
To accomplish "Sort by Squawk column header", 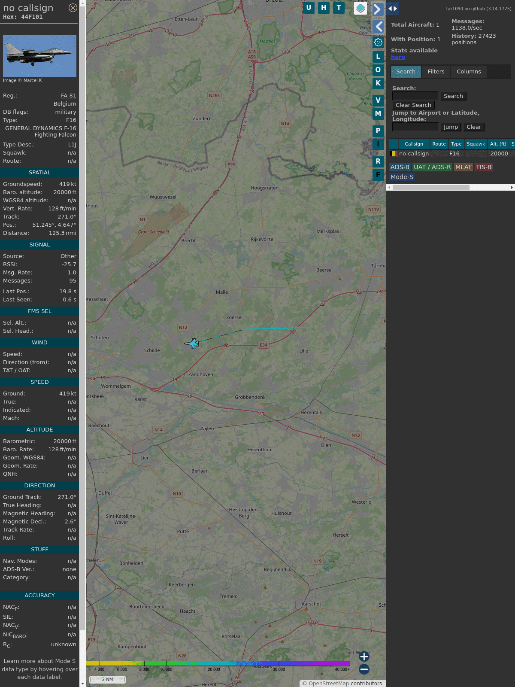I will point(476,144).
